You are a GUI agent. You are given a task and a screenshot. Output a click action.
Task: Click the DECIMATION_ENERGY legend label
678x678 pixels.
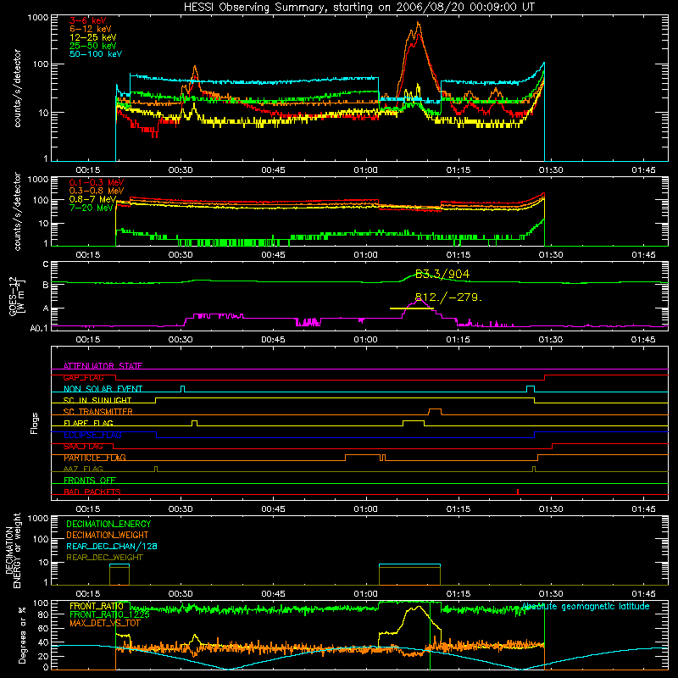[x=108, y=524]
